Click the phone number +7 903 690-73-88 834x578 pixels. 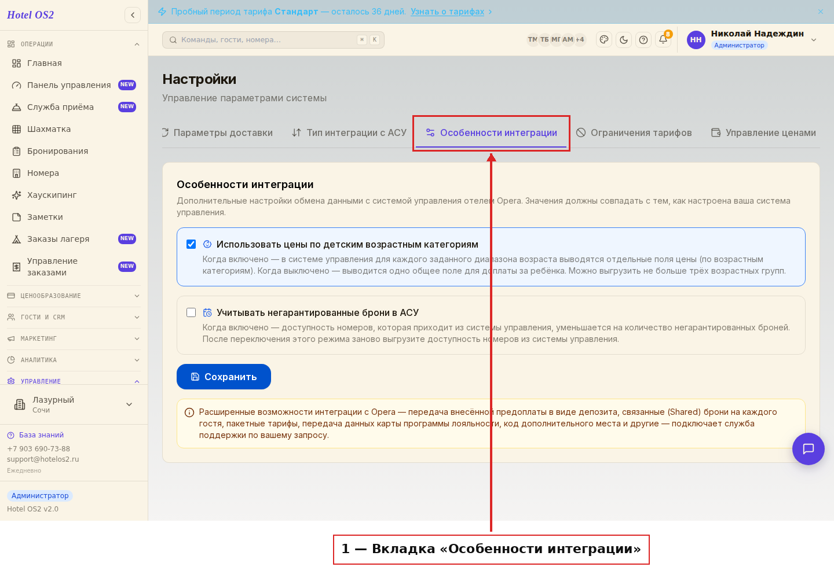[38, 449]
